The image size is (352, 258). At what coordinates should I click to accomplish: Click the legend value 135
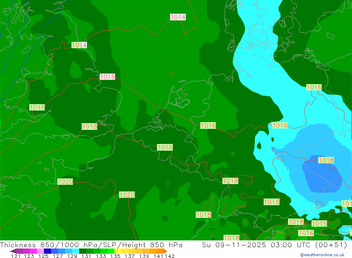click(x=115, y=256)
